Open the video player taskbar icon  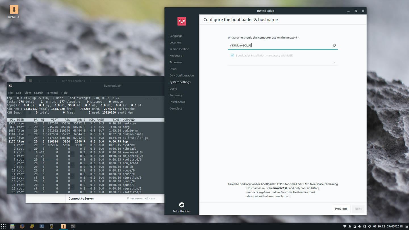(x=42, y=226)
